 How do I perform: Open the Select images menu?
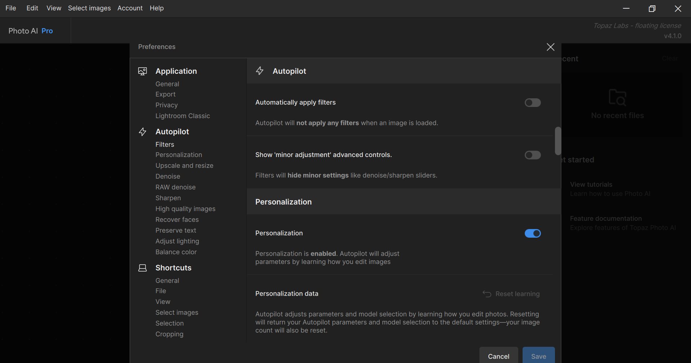click(89, 8)
